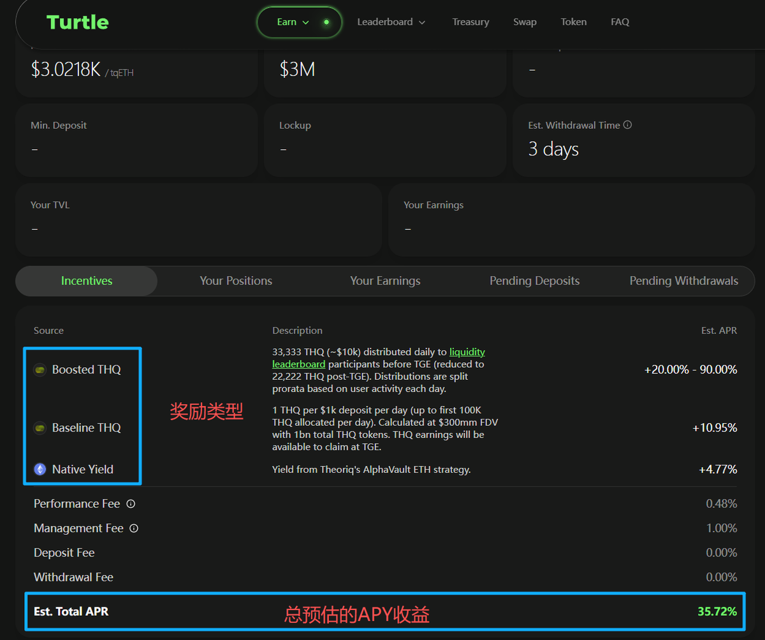Screen dimensions: 765x640
Task: Click the Turtle logo
Action: (78, 22)
